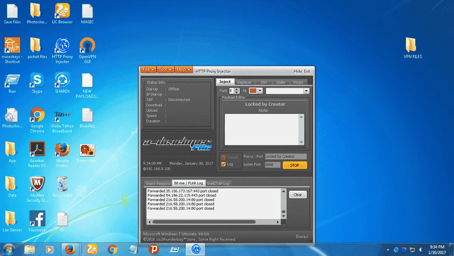The width and height of the screenshot is (454, 256).
Task: Click the volume icon in system tray
Action: coord(420,250)
